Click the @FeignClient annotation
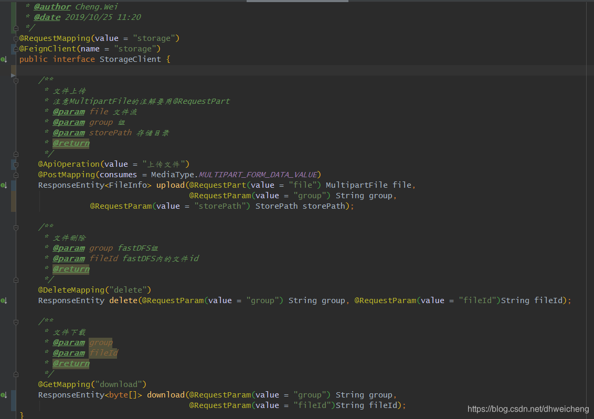594x419 pixels. 48,49
